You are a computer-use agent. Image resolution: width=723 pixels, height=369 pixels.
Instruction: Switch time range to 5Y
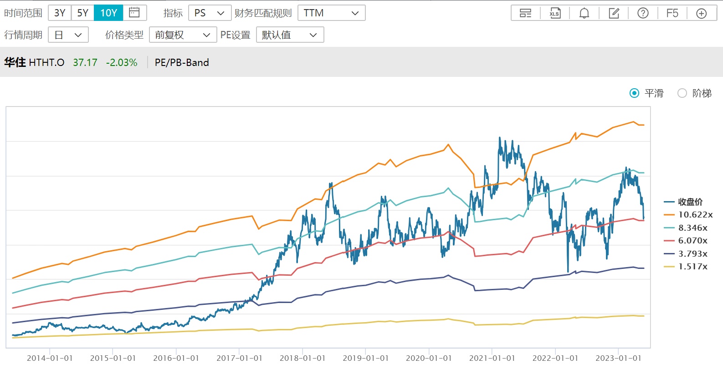(x=82, y=13)
